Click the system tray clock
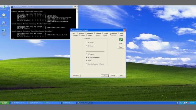Screen dimensions: 196x110 192,103
